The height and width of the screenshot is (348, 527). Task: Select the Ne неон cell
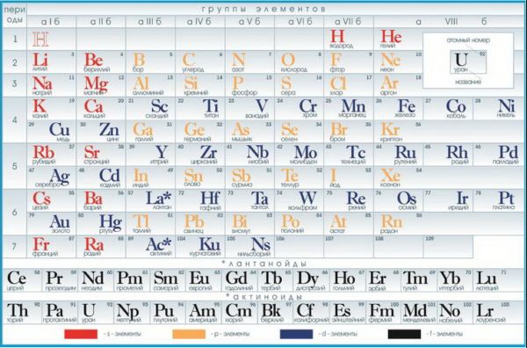tap(398, 62)
